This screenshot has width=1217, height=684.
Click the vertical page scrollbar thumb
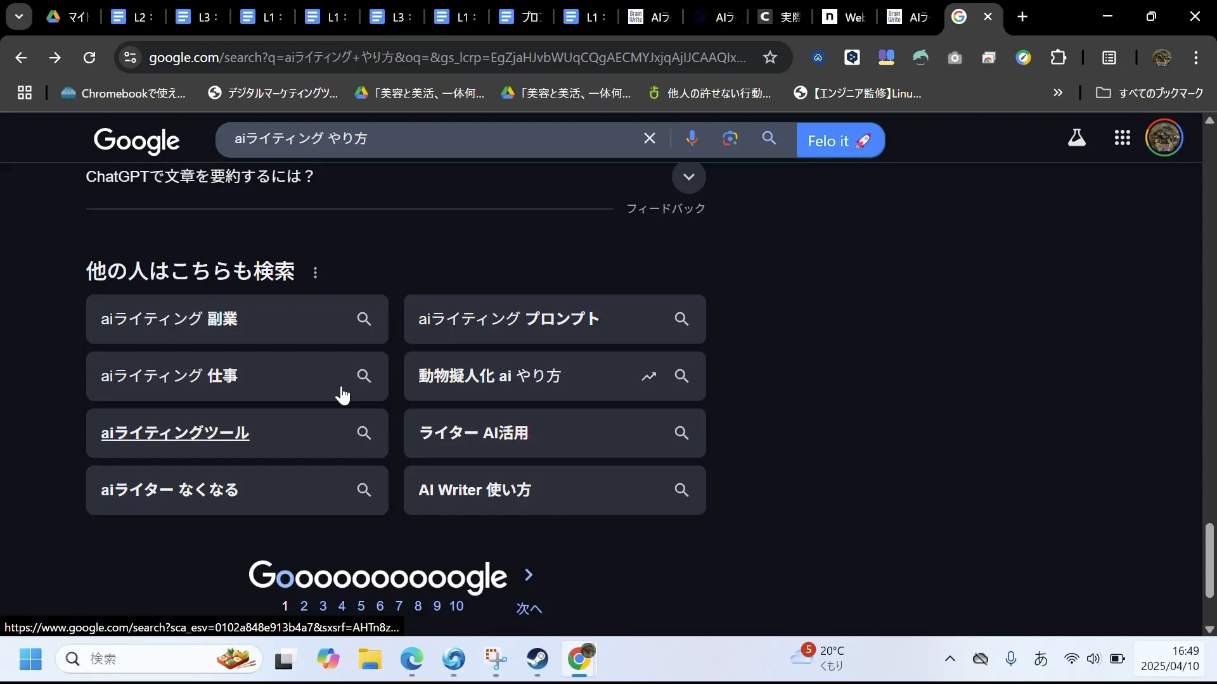click(x=1209, y=560)
